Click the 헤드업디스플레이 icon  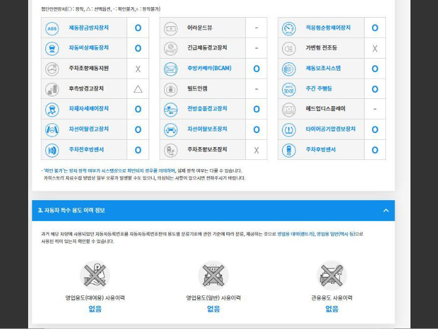tap(288, 109)
